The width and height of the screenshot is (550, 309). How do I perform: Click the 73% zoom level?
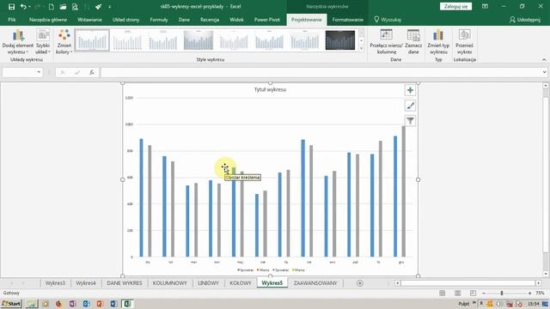[x=540, y=294]
